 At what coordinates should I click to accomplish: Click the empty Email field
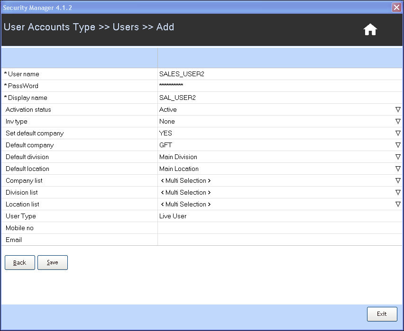pyautogui.click(x=280, y=240)
